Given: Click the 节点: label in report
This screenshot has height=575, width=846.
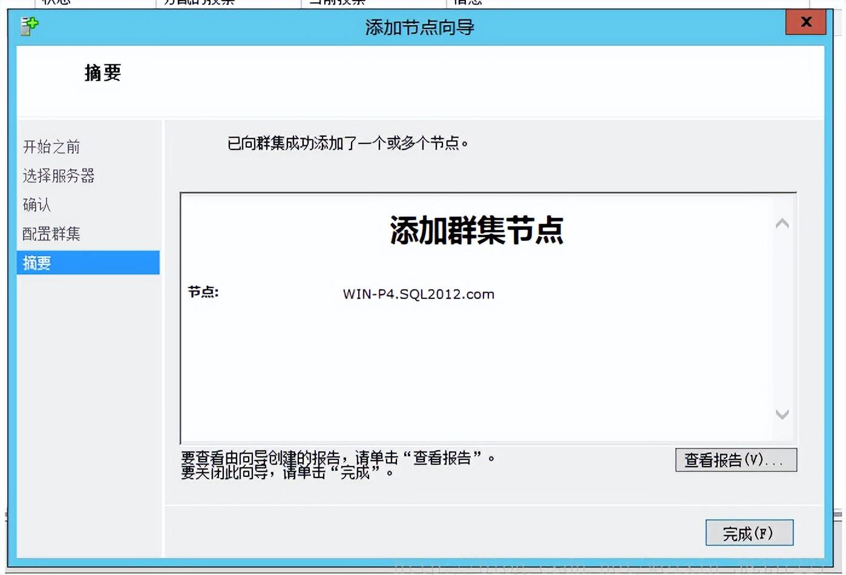Looking at the screenshot, I should (x=203, y=292).
